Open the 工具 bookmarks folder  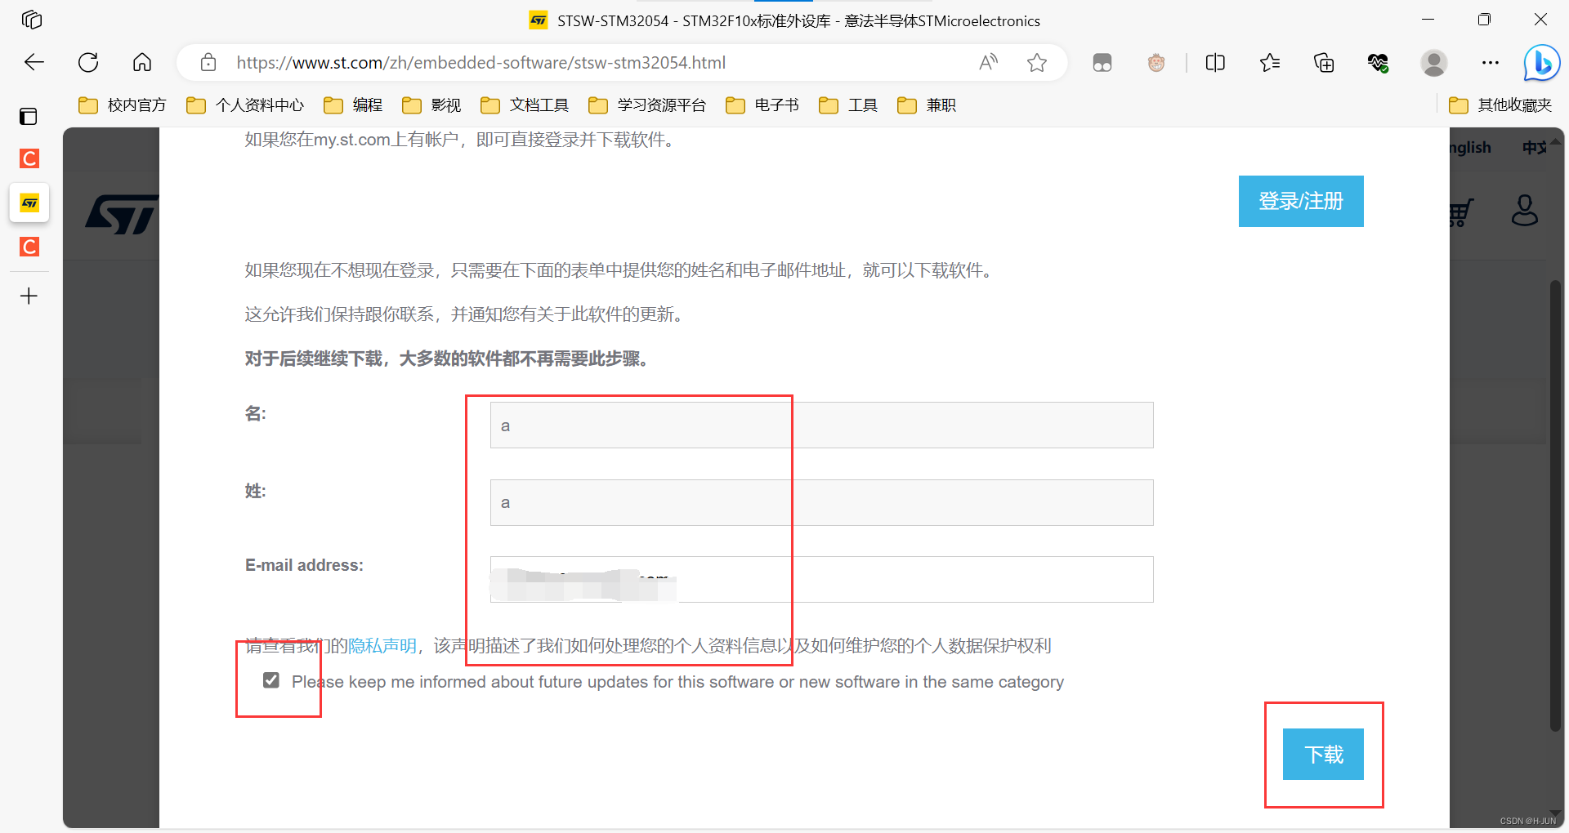click(848, 105)
